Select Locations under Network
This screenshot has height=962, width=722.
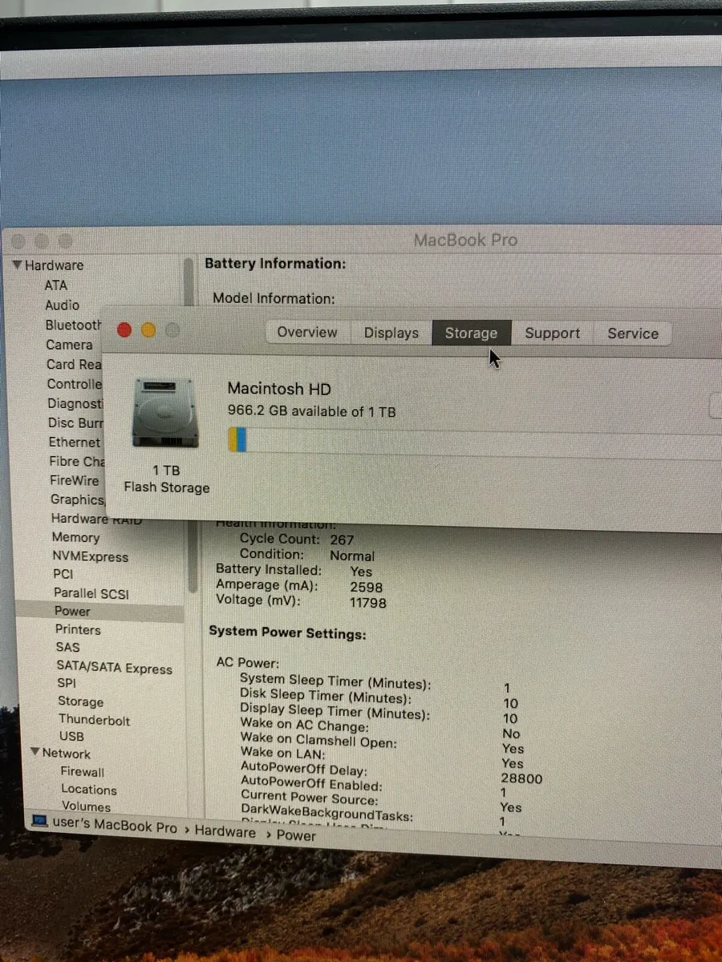point(89,790)
